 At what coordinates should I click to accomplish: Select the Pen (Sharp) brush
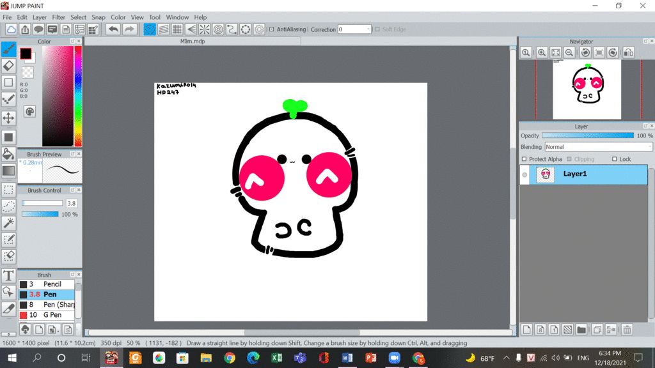[47, 305]
